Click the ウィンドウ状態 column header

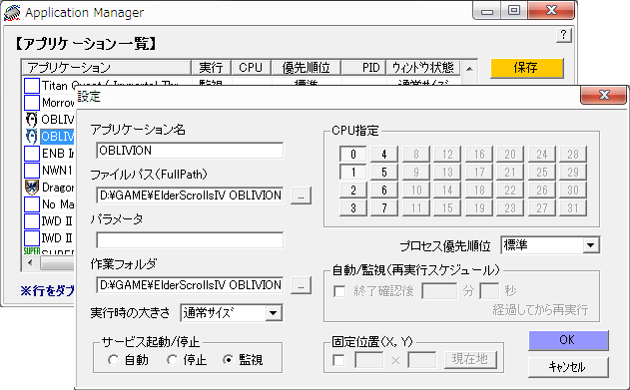(x=423, y=68)
